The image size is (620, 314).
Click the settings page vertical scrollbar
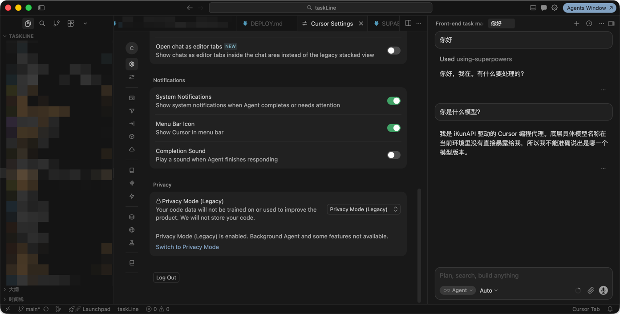click(x=419, y=246)
